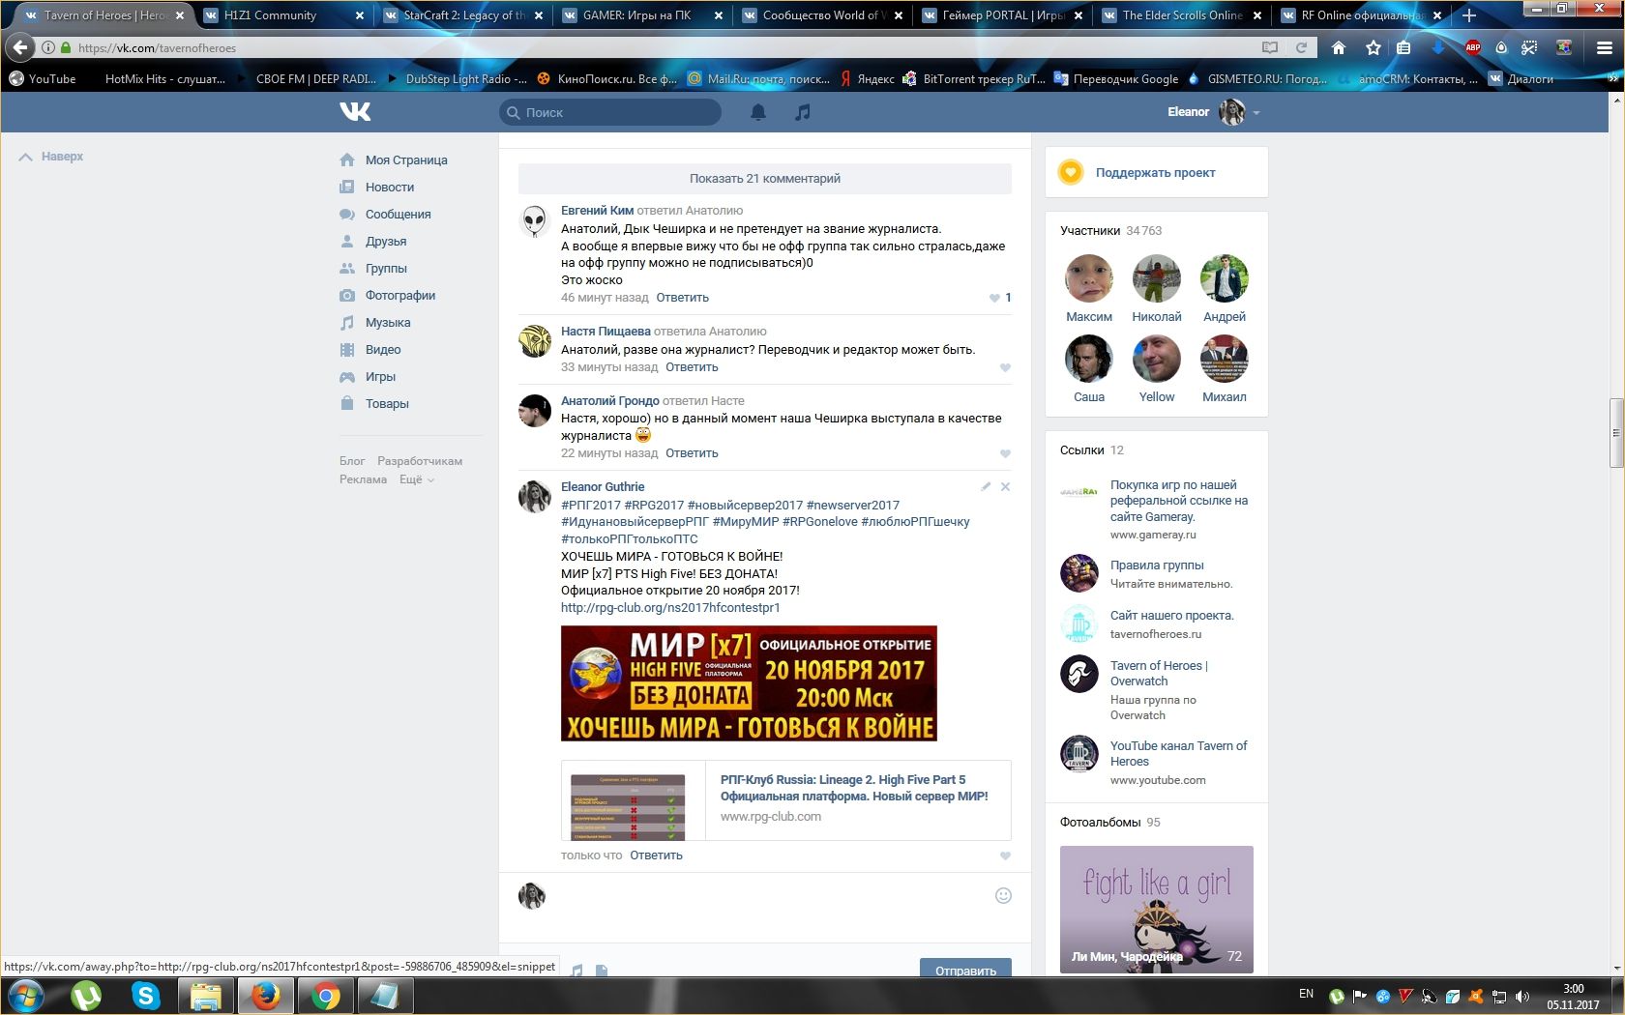Viewport: 1625px width, 1015px height.
Task: Click the #РПГ2017 hashtag
Action: (x=591, y=505)
